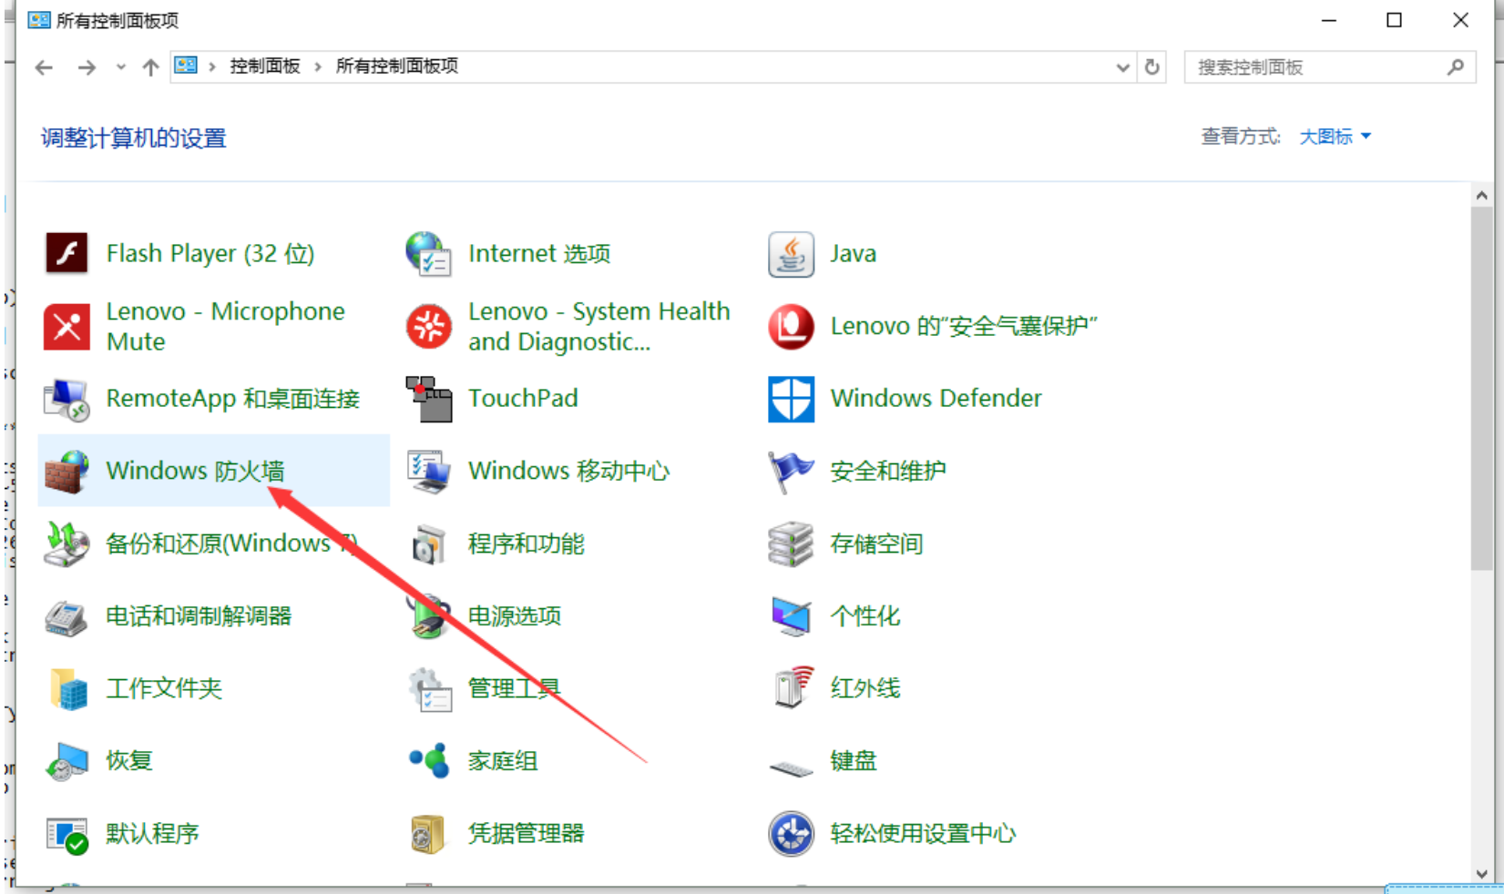Click the Lenovo 安全气囊保护 red icon
Viewport: 1504px width, 894px height.
791,326
